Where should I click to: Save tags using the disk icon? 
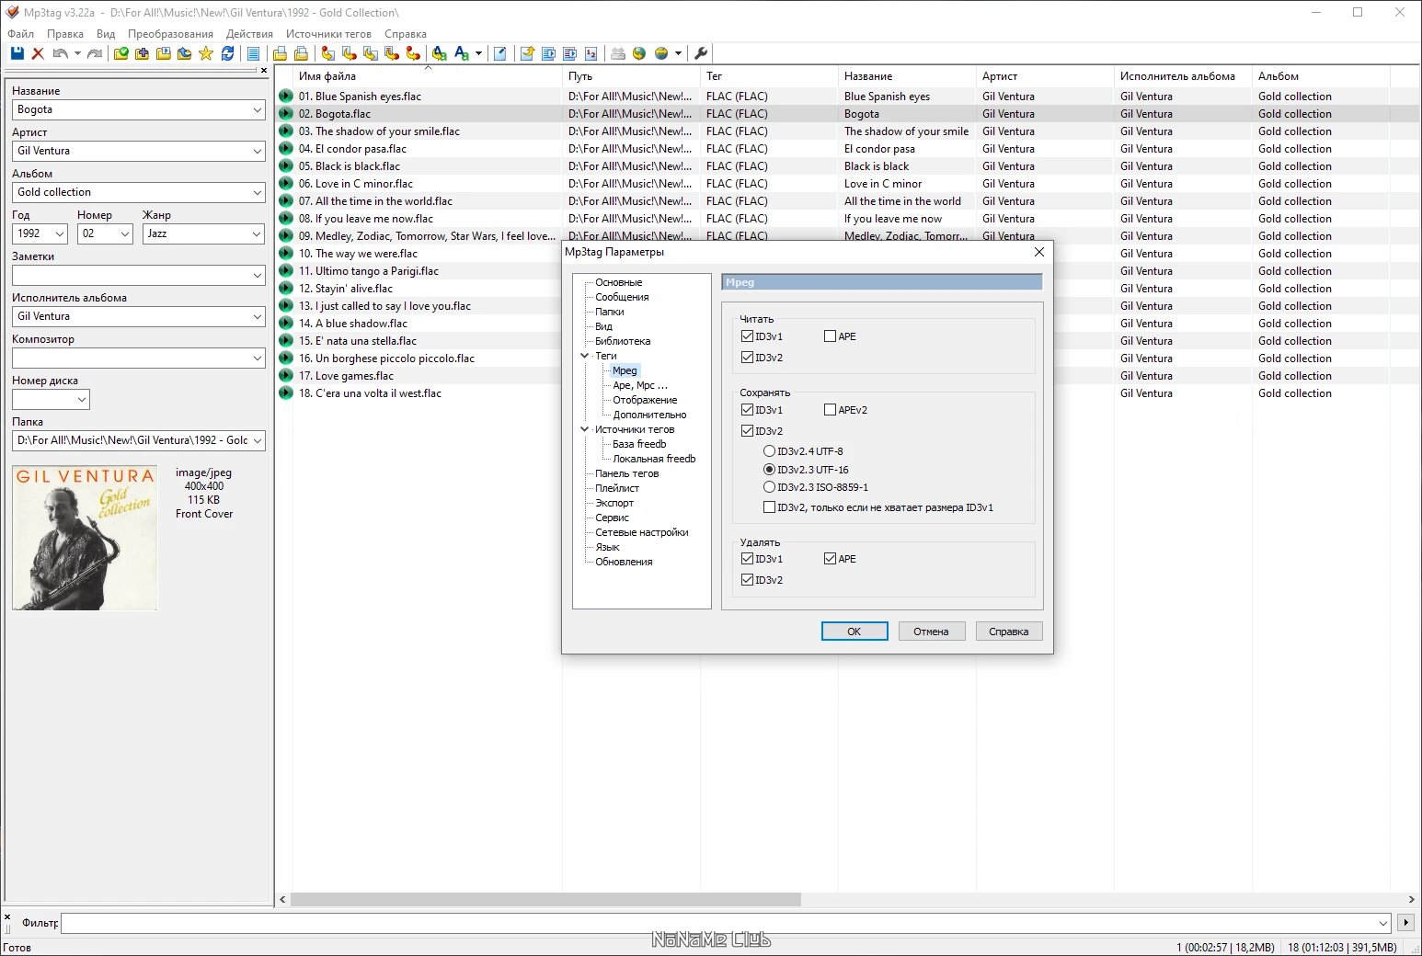point(17,52)
